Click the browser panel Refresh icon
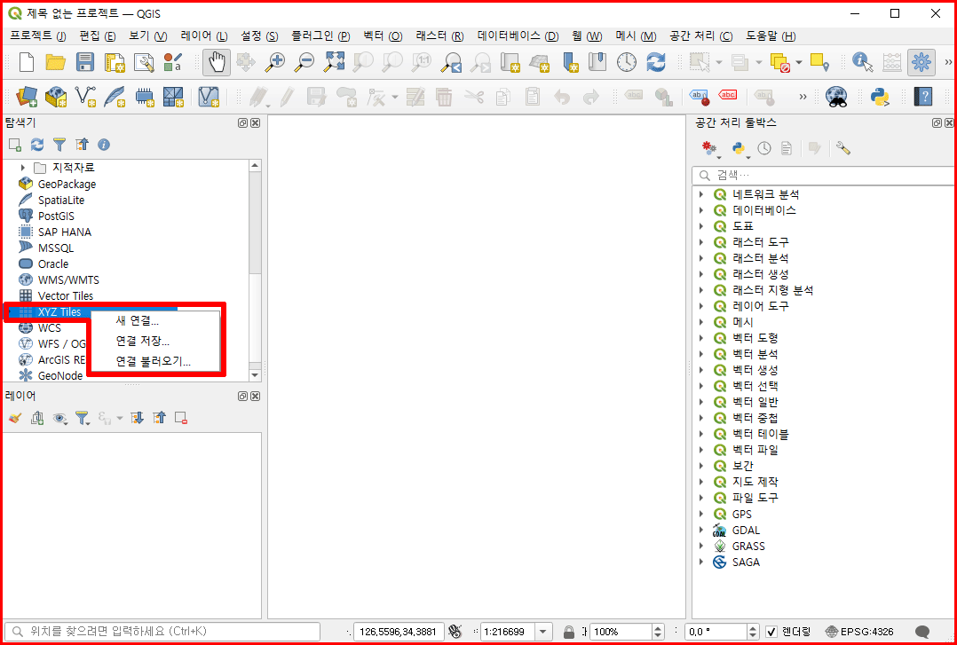This screenshot has height=645, width=957. click(x=37, y=145)
